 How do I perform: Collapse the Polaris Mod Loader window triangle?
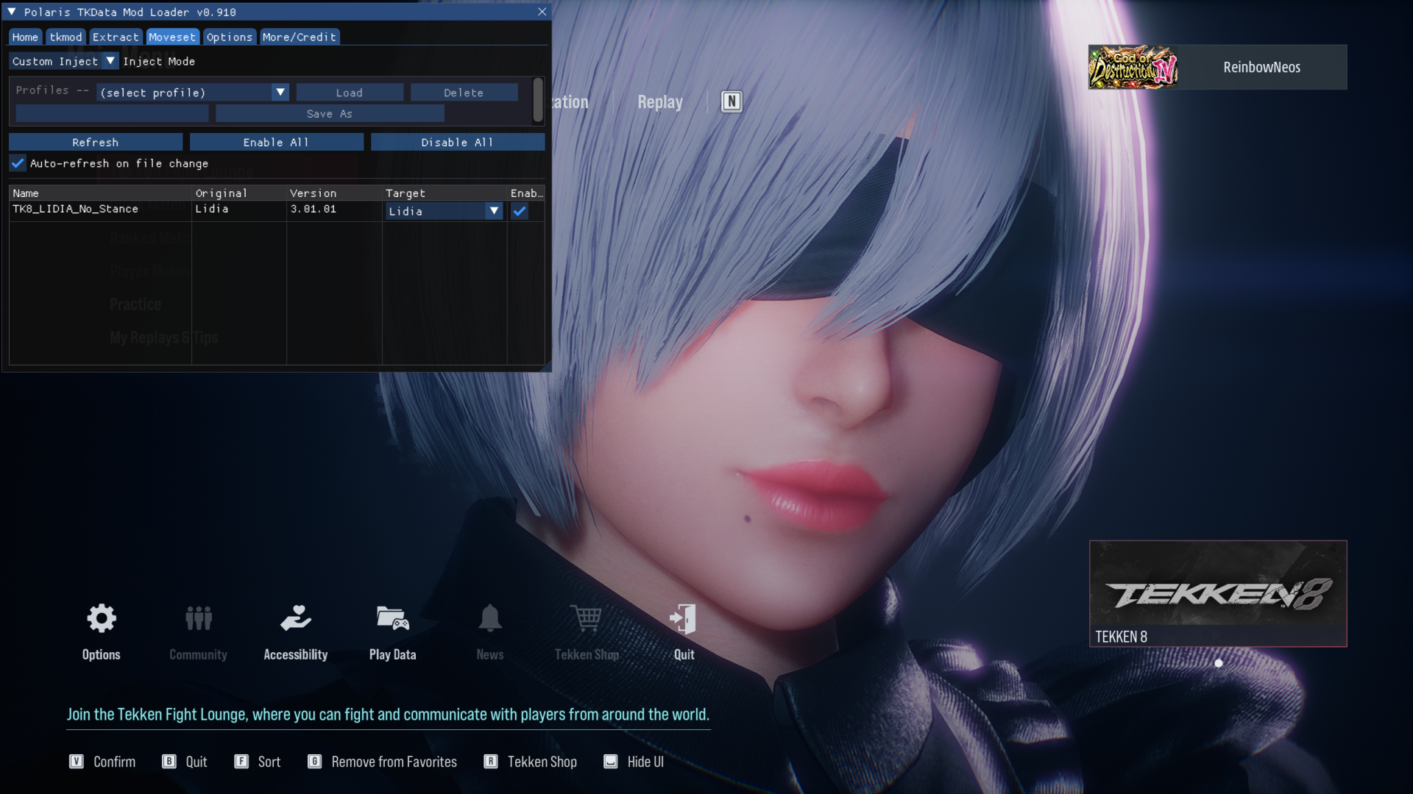12,12
